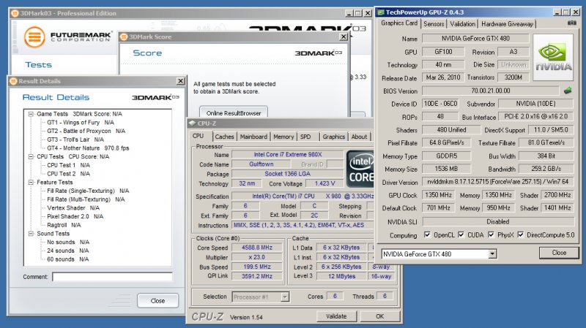Click the GPU Clock value 1350 MHz
This screenshot has height=328, width=586.
coord(438,195)
